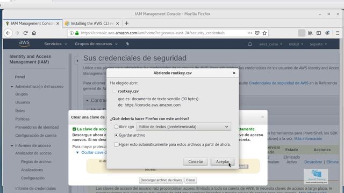This screenshot has width=344, height=193.
Task: Open Analizador de acceso in sidebar
Action: click(33, 153)
